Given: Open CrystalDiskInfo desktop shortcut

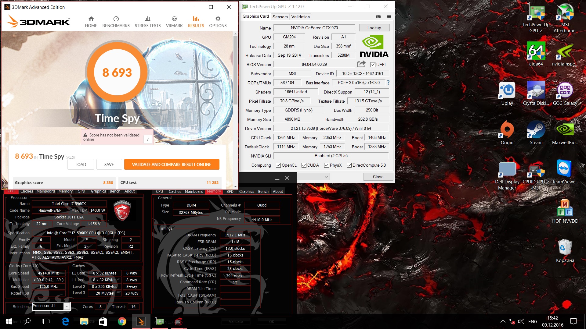Looking at the screenshot, I should pos(536,94).
